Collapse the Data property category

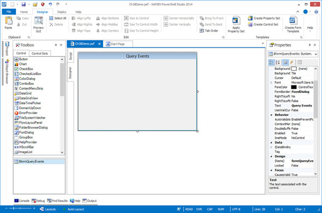[x=271, y=143]
